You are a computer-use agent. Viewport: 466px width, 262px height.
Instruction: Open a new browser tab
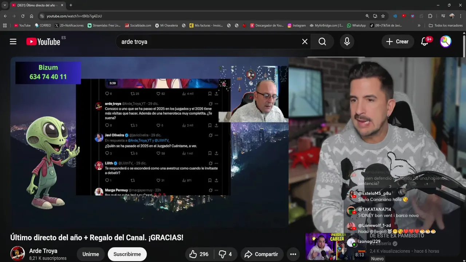point(71,5)
